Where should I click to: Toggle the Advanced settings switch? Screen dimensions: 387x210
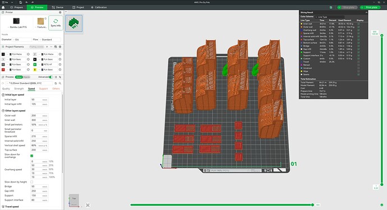tap(51, 77)
